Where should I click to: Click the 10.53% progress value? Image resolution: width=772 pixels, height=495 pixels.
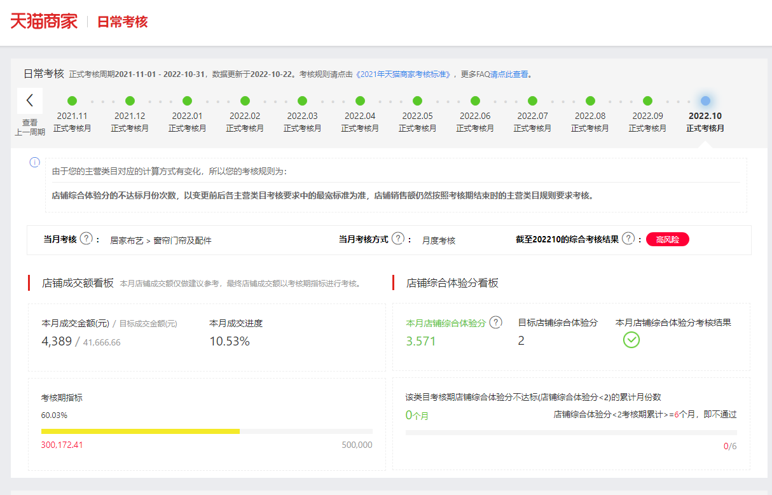[x=230, y=341]
